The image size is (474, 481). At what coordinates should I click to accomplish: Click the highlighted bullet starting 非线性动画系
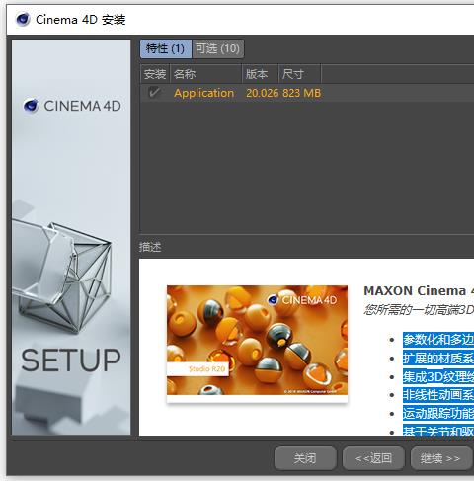tap(438, 395)
